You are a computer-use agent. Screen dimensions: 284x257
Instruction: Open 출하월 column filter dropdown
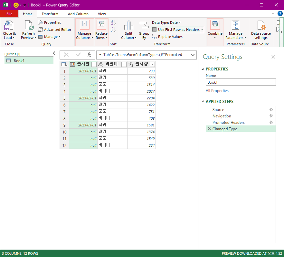coord(94,64)
